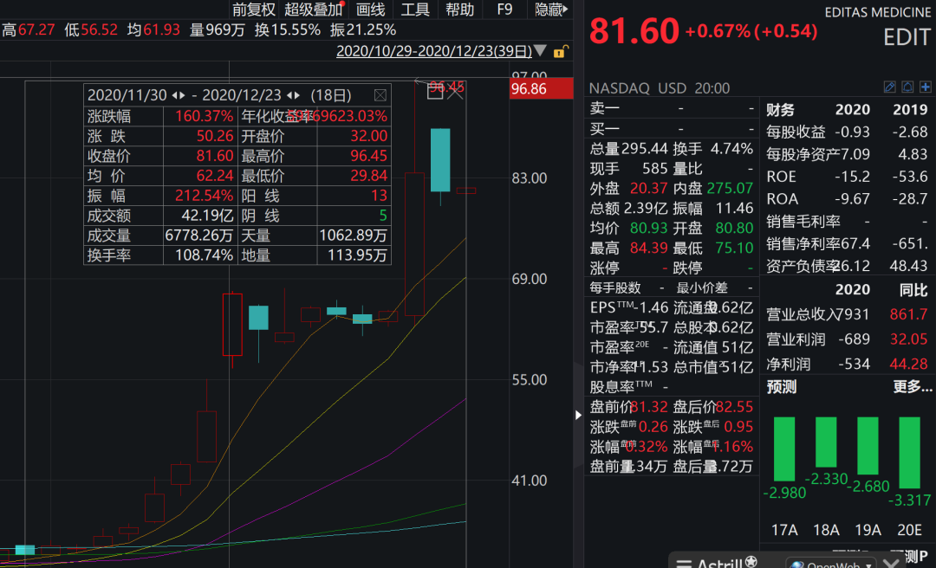This screenshot has width=936, height=568.
Task: Click the ROE -15.2 financial value
Action: (x=853, y=177)
